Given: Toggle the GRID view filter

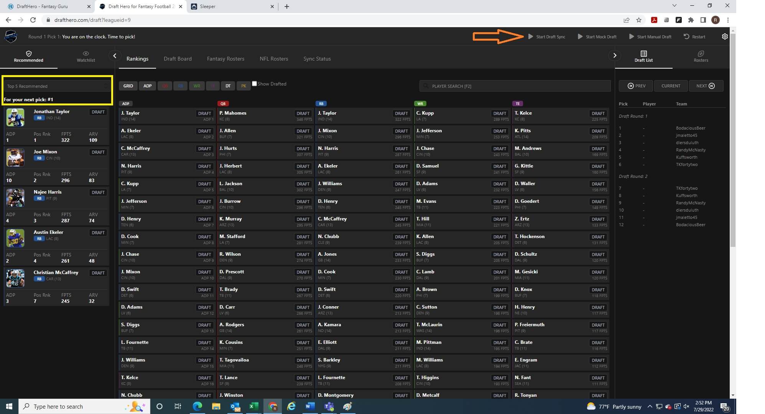Looking at the screenshot, I should coord(128,86).
